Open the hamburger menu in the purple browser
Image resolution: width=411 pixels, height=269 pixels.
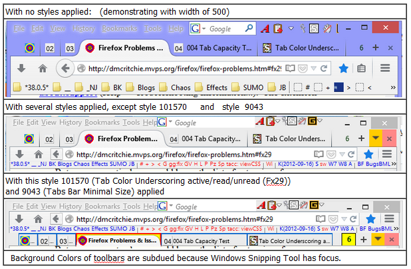(385, 68)
